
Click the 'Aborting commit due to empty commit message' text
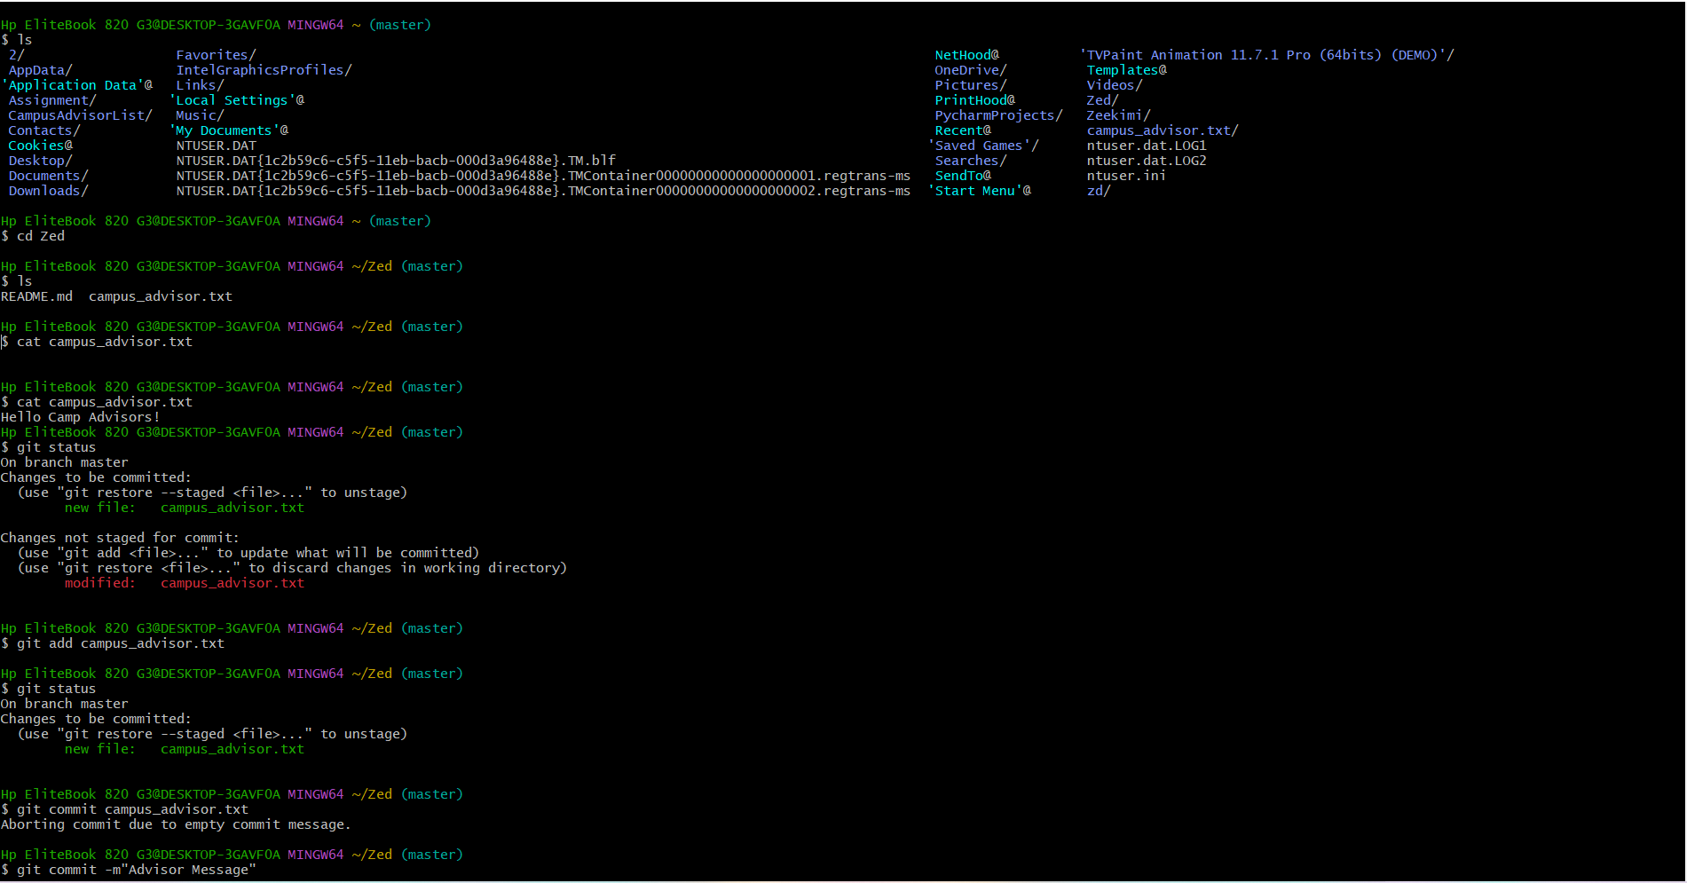coord(176,824)
